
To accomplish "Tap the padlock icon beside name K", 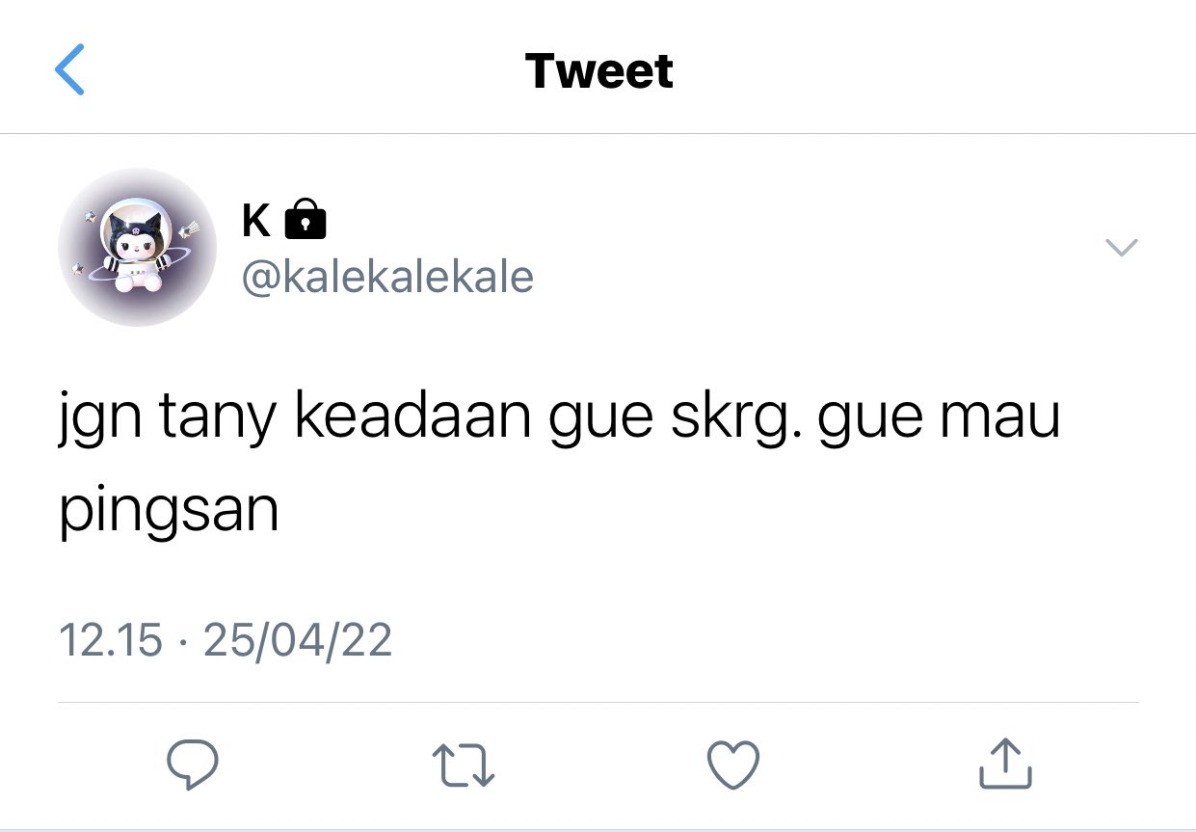I will click(x=306, y=219).
